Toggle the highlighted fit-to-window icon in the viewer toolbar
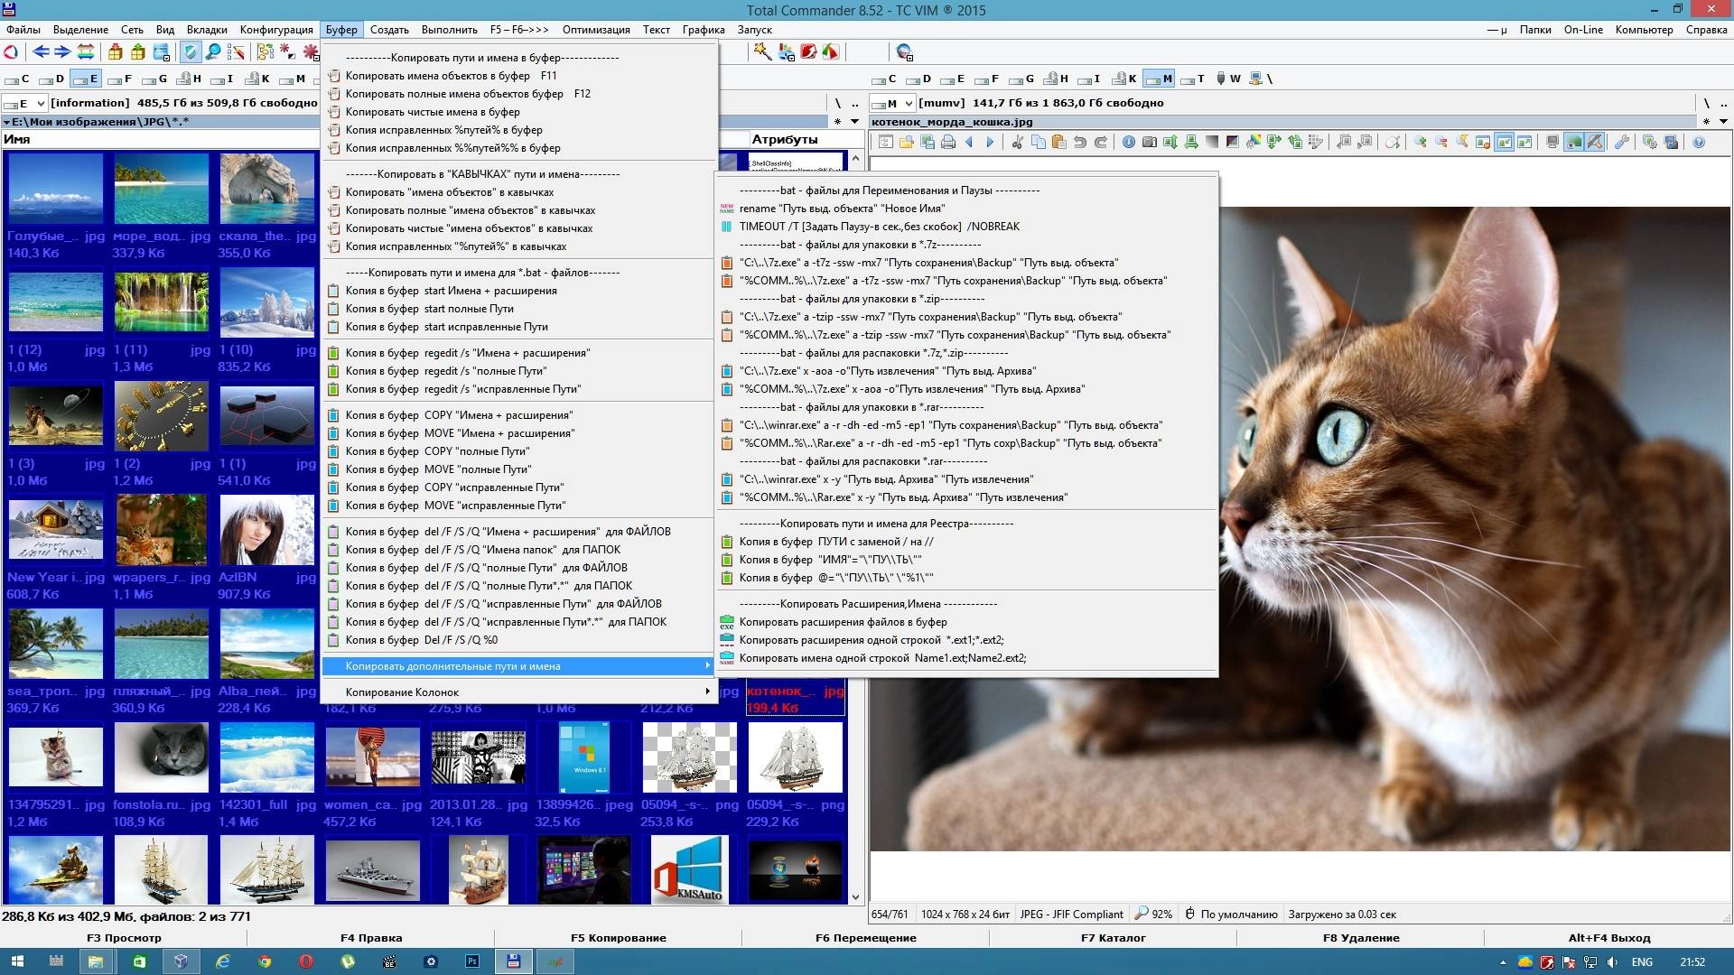Screen dimensions: 1734x975 (1504, 142)
